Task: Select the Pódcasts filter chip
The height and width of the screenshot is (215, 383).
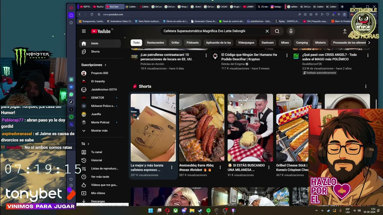Action: [x=193, y=43]
